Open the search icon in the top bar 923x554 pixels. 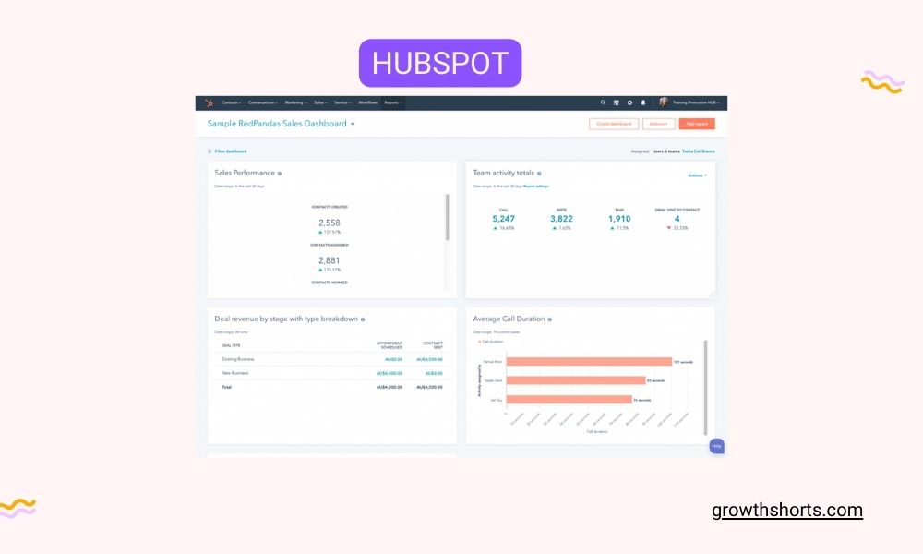click(x=602, y=102)
